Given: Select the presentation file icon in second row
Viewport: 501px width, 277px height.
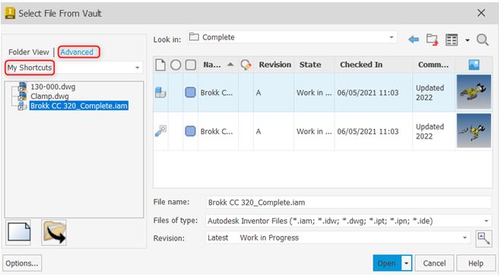Looking at the screenshot, I should click(x=160, y=131).
